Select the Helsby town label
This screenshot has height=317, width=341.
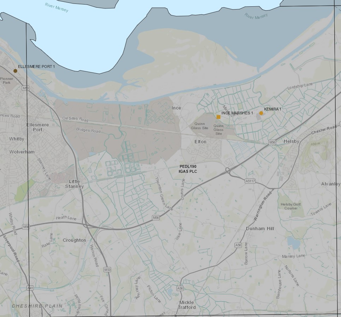[x=291, y=142]
